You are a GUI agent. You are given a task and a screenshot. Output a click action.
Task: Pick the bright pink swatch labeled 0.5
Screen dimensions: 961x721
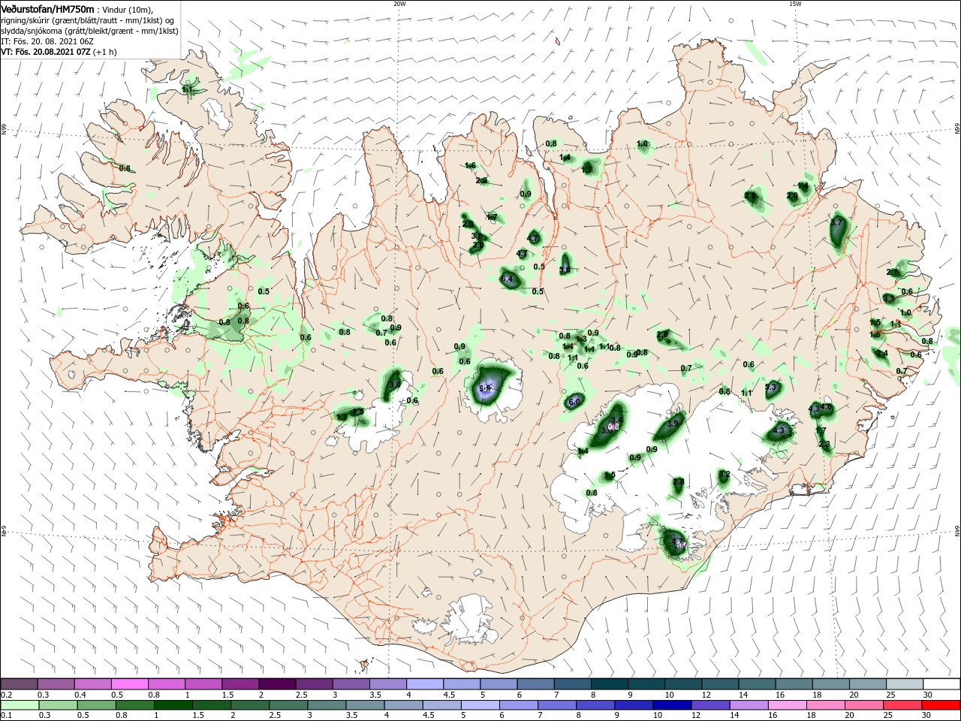coord(130,684)
